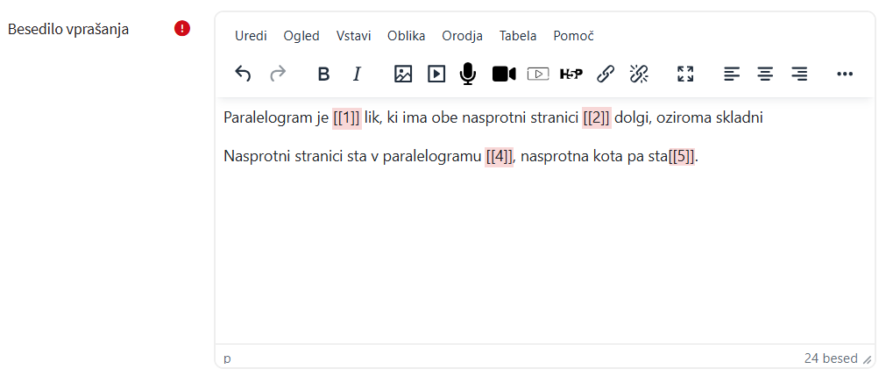Click the [[4]] placeholder in the text
The width and height of the screenshot is (886, 376).
[x=500, y=157]
